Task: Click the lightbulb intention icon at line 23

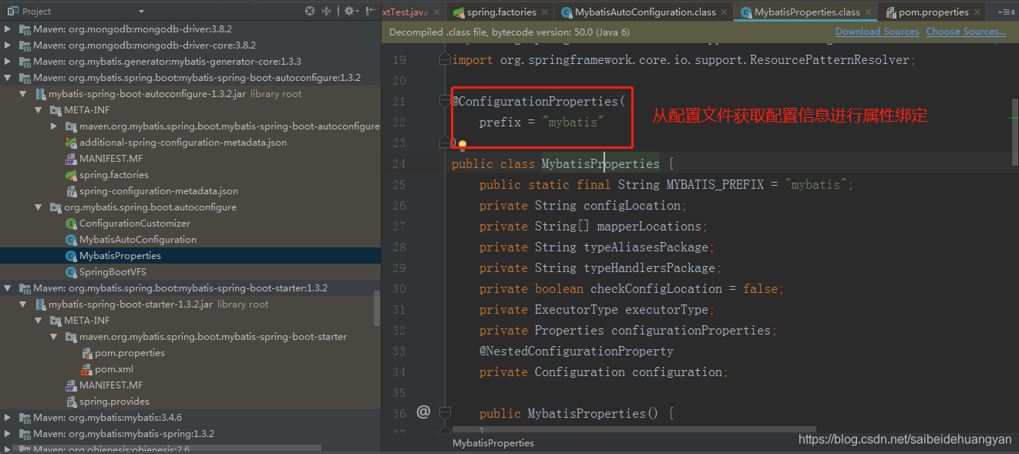Action: (x=462, y=144)
